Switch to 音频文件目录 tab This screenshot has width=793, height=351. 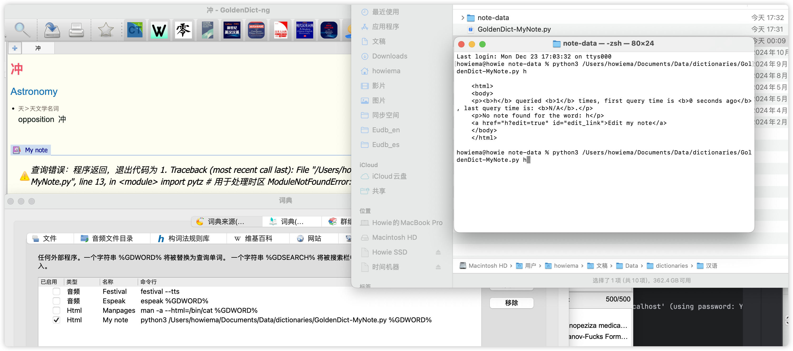point(112,239)
